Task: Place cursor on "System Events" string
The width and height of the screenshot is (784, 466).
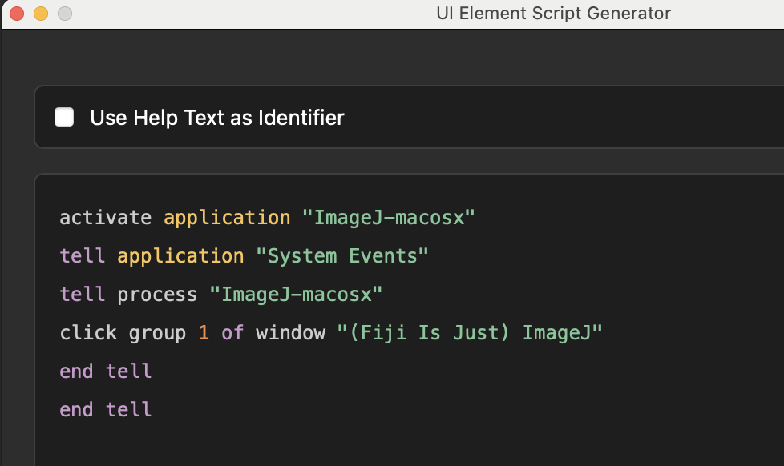Action: click(342, 256)
